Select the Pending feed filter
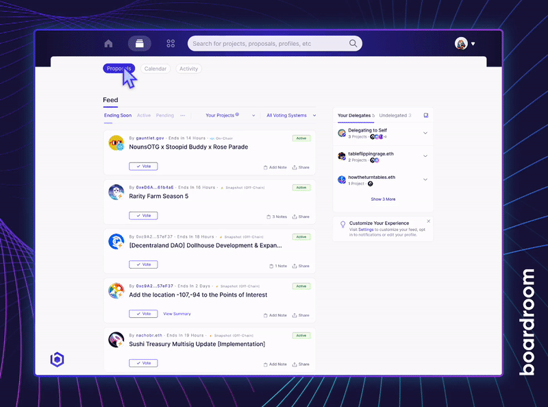Image resolution: width=548 pixels, height=407 pixels. pyautogui.click(x=164, y=115)
